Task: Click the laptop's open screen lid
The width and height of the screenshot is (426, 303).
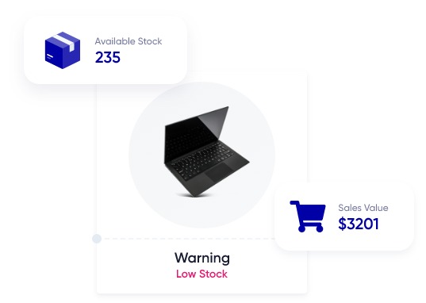Action: click(x=196, y=136)
